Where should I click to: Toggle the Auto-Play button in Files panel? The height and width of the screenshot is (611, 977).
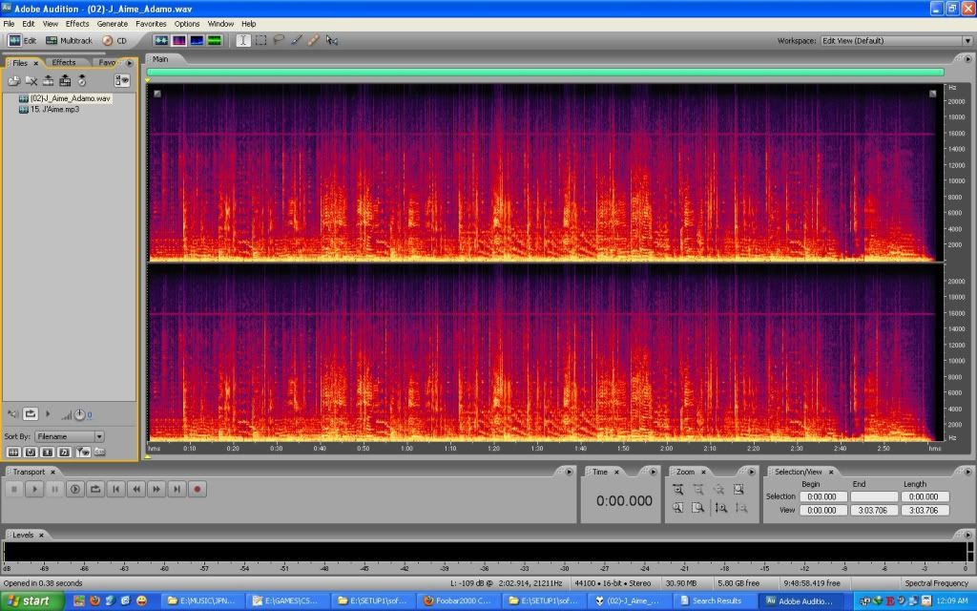coord(12,414)
